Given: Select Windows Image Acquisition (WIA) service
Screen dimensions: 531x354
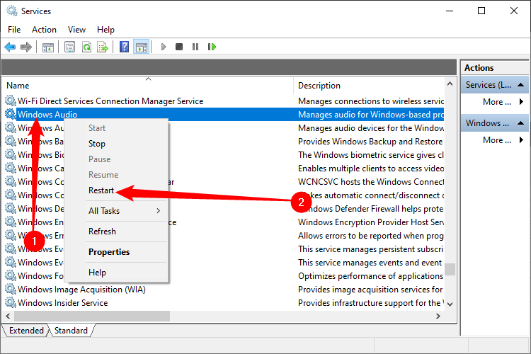Looking at the screenshot, I should [81, 290].
